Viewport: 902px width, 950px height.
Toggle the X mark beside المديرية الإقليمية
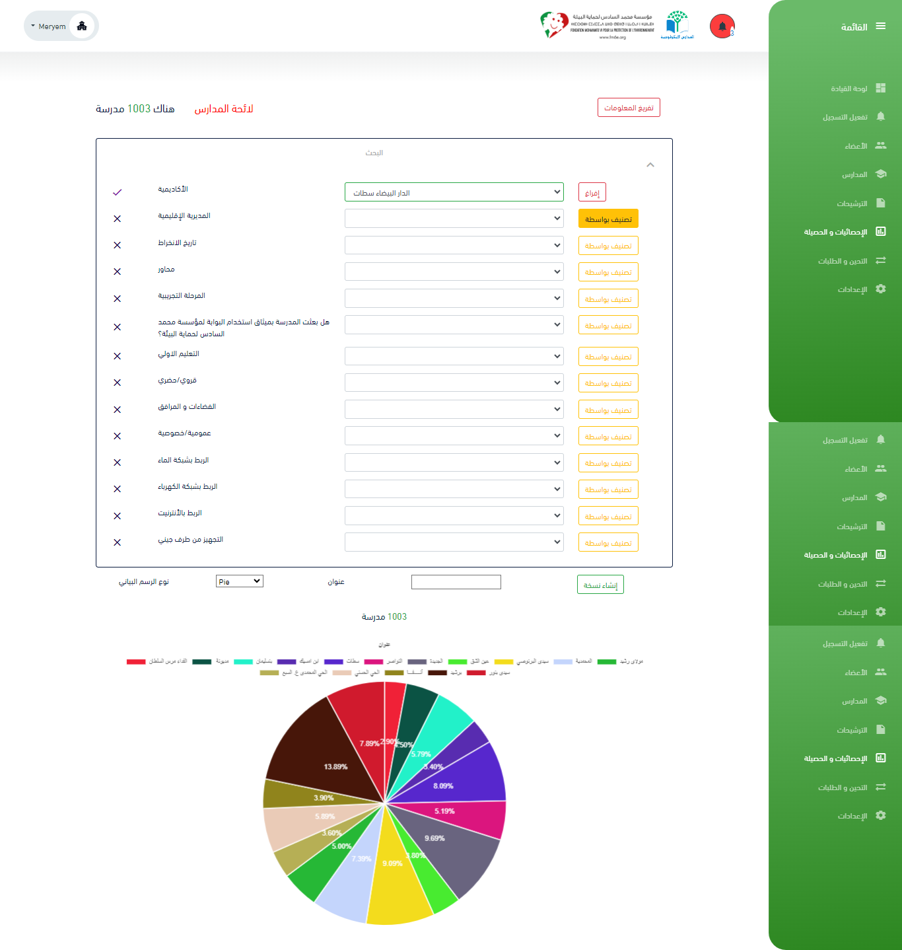117,219
